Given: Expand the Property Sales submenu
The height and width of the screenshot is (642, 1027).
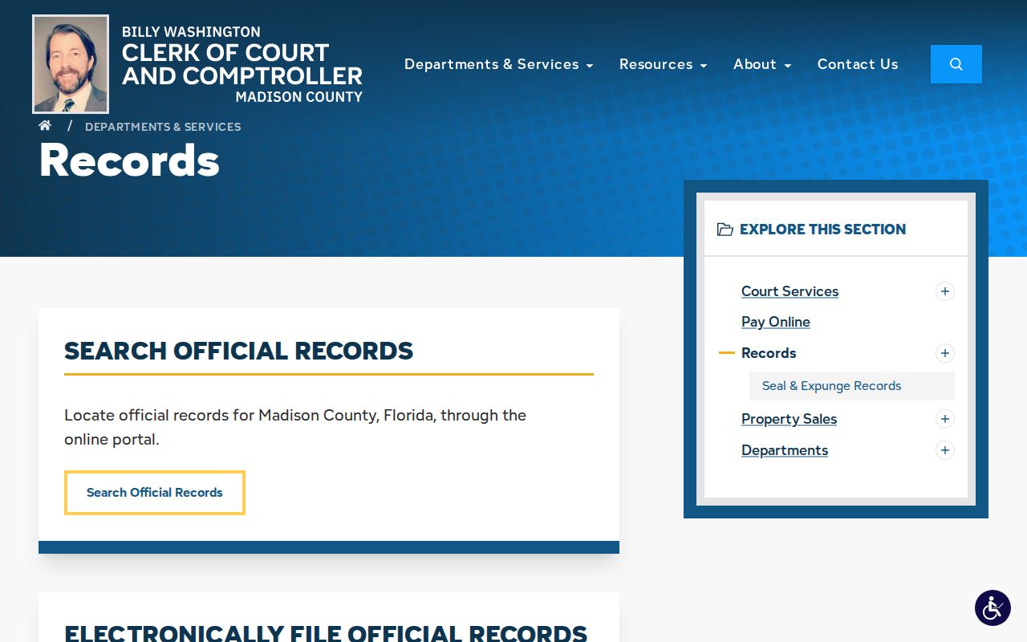Looking at the screenshot, I should click(945, 419).
